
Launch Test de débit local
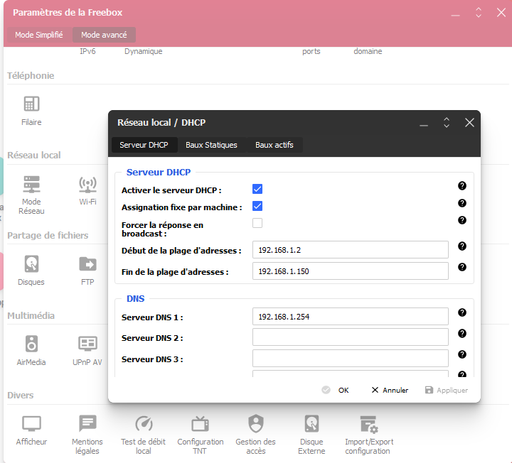pos(144,423)
